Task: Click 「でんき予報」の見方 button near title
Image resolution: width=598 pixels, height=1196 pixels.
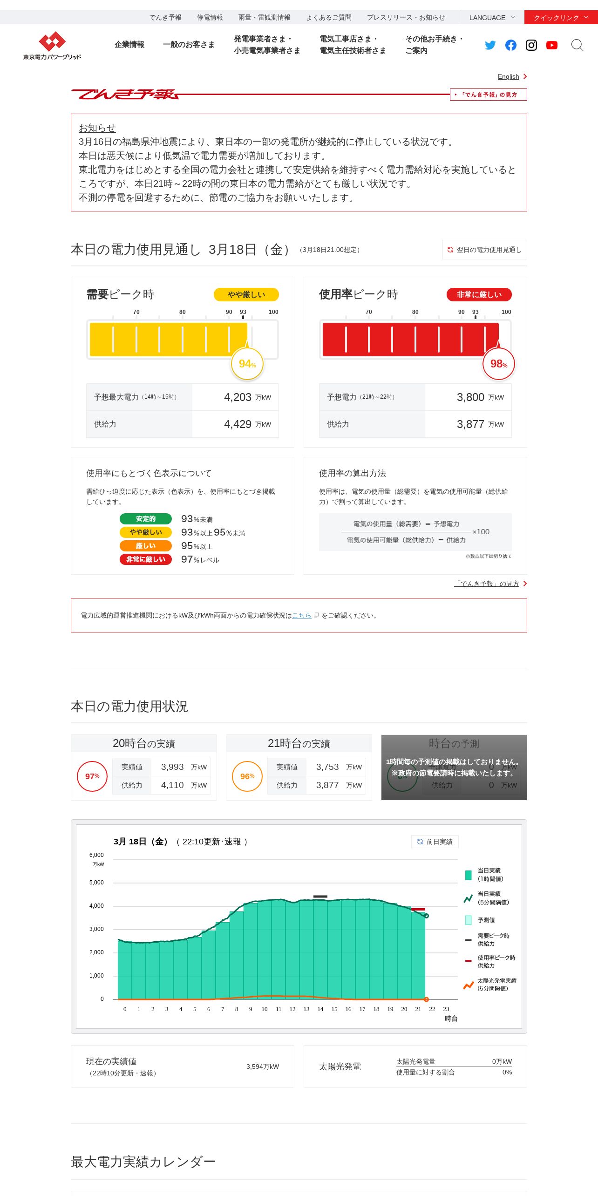Action: [x=488, y=95]
